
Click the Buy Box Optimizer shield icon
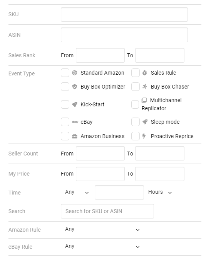pyautogui.click(x=75, y=87)
